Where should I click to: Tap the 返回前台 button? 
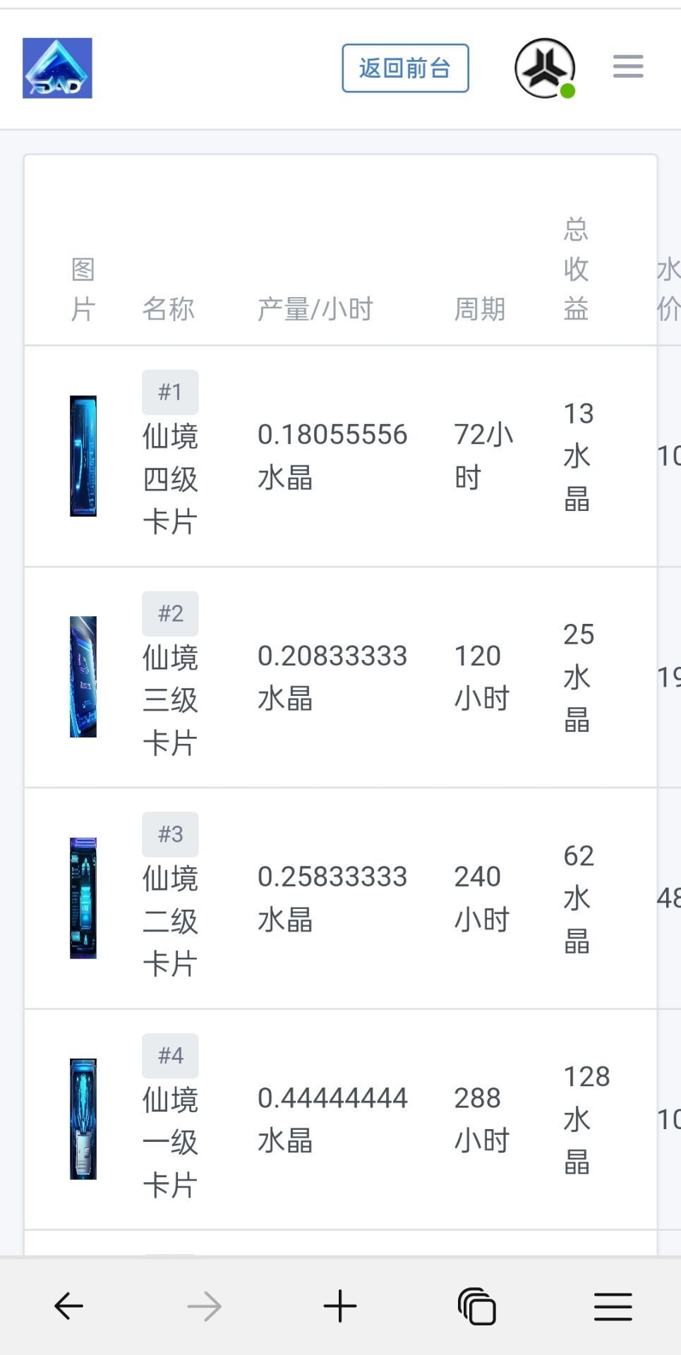pos(405,68)
